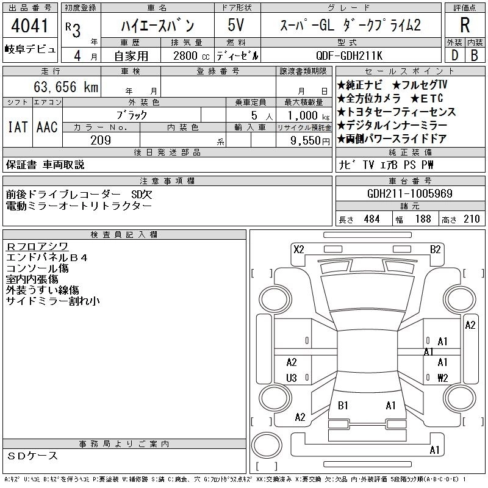This screenshot has width=488, height=488.
Task: Select the exterior color ブラック
Action: pyautogui.click(x=132, y=115)
